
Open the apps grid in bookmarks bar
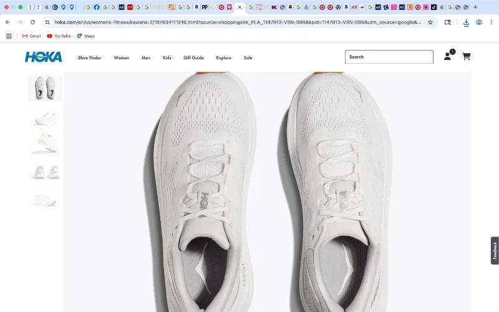9,36
